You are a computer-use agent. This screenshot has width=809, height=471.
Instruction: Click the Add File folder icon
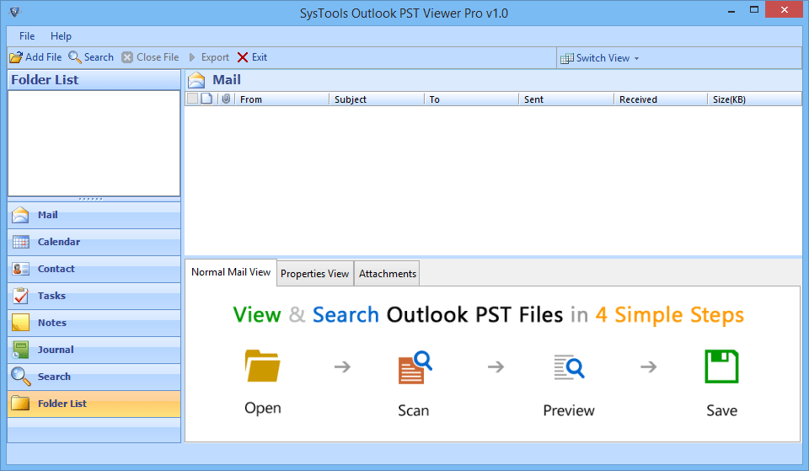coord(16,57)
